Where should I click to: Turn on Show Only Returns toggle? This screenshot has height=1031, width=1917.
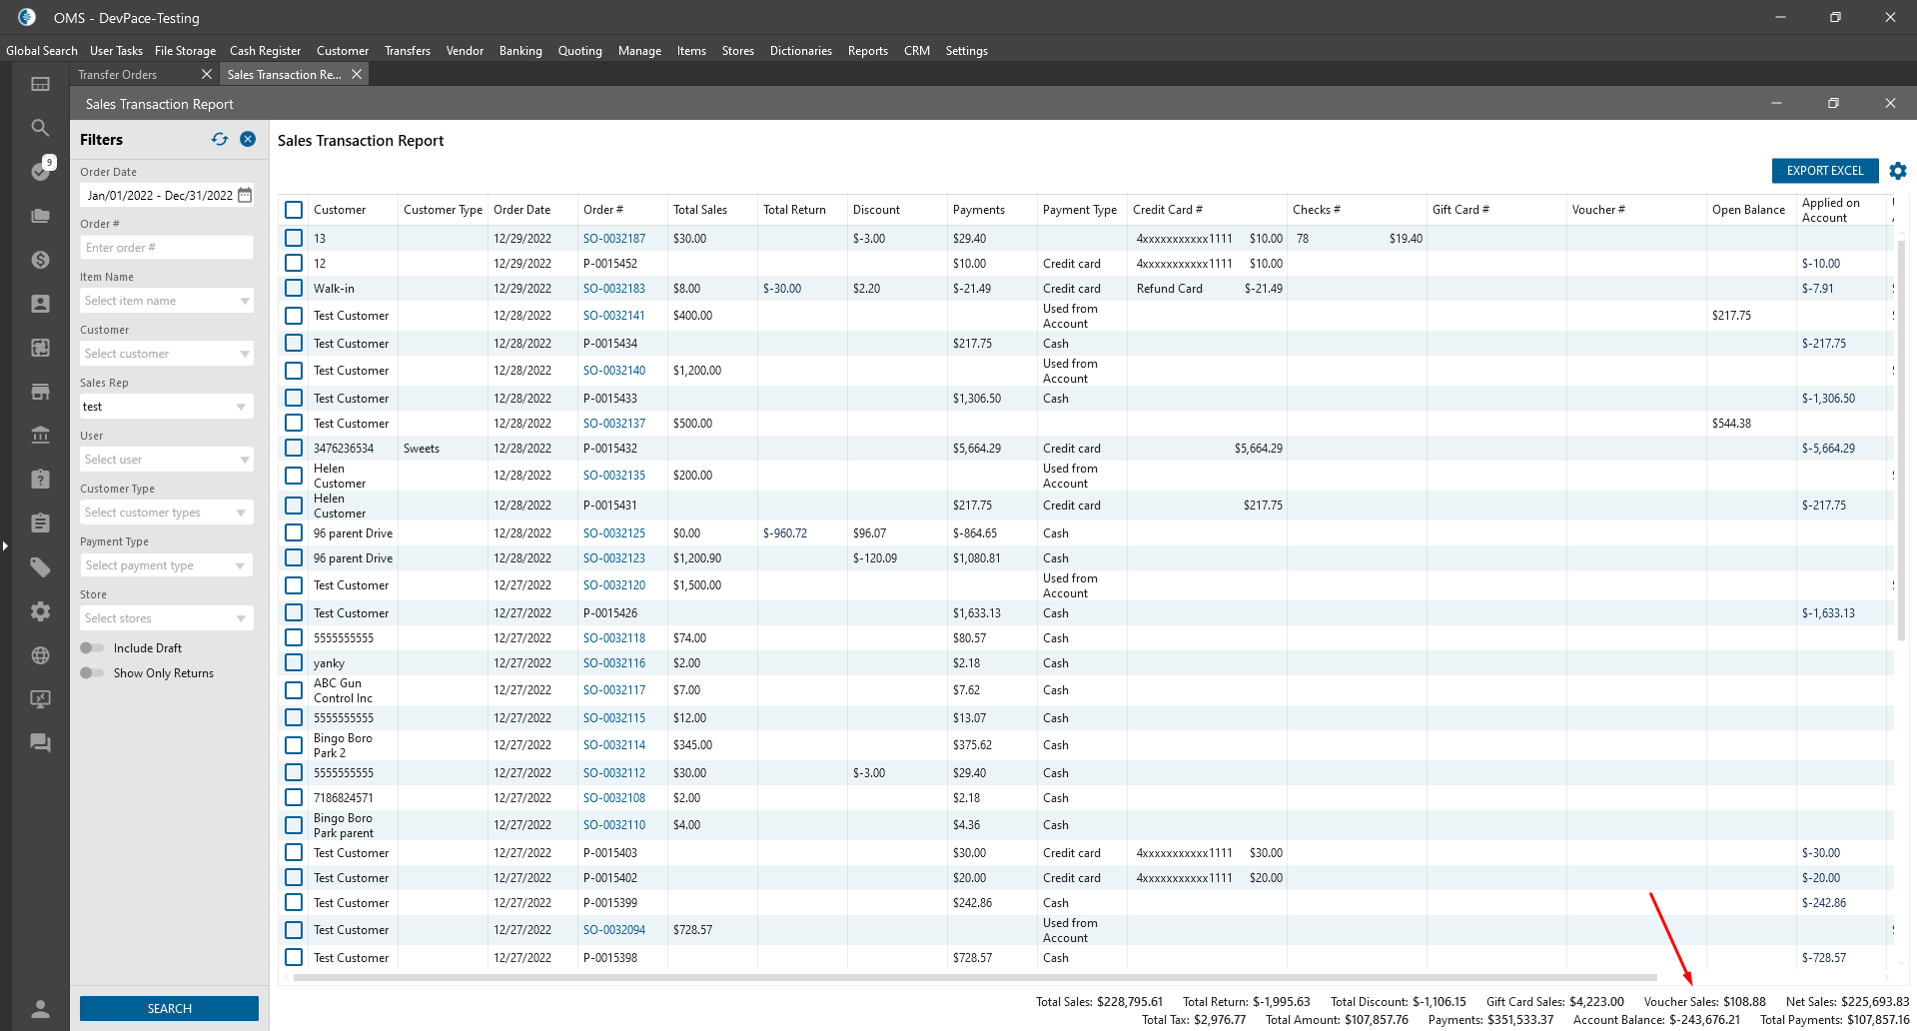pyautogui.click(x=92, y=673)
